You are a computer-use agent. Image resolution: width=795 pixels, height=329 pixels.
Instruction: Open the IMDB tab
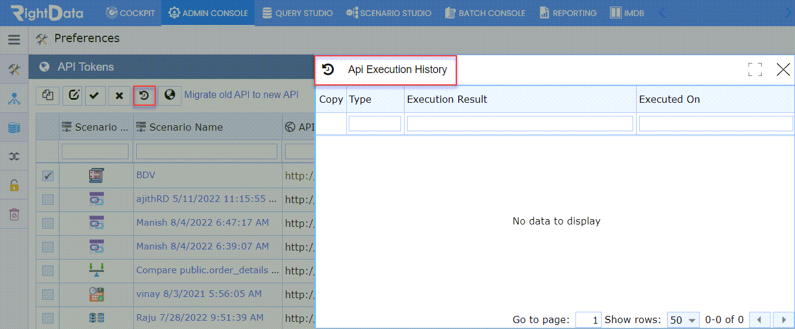coord(627,12)
